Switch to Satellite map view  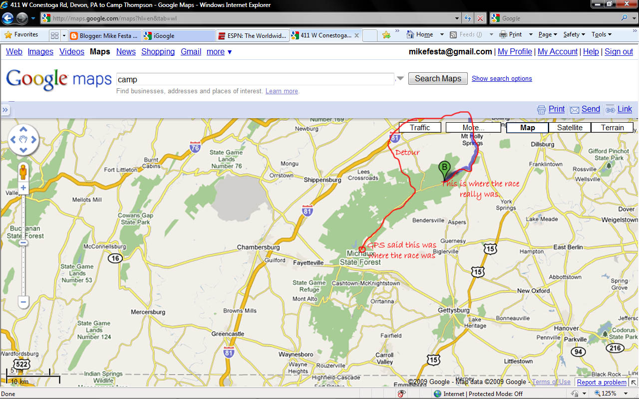[x=570, y=128]
